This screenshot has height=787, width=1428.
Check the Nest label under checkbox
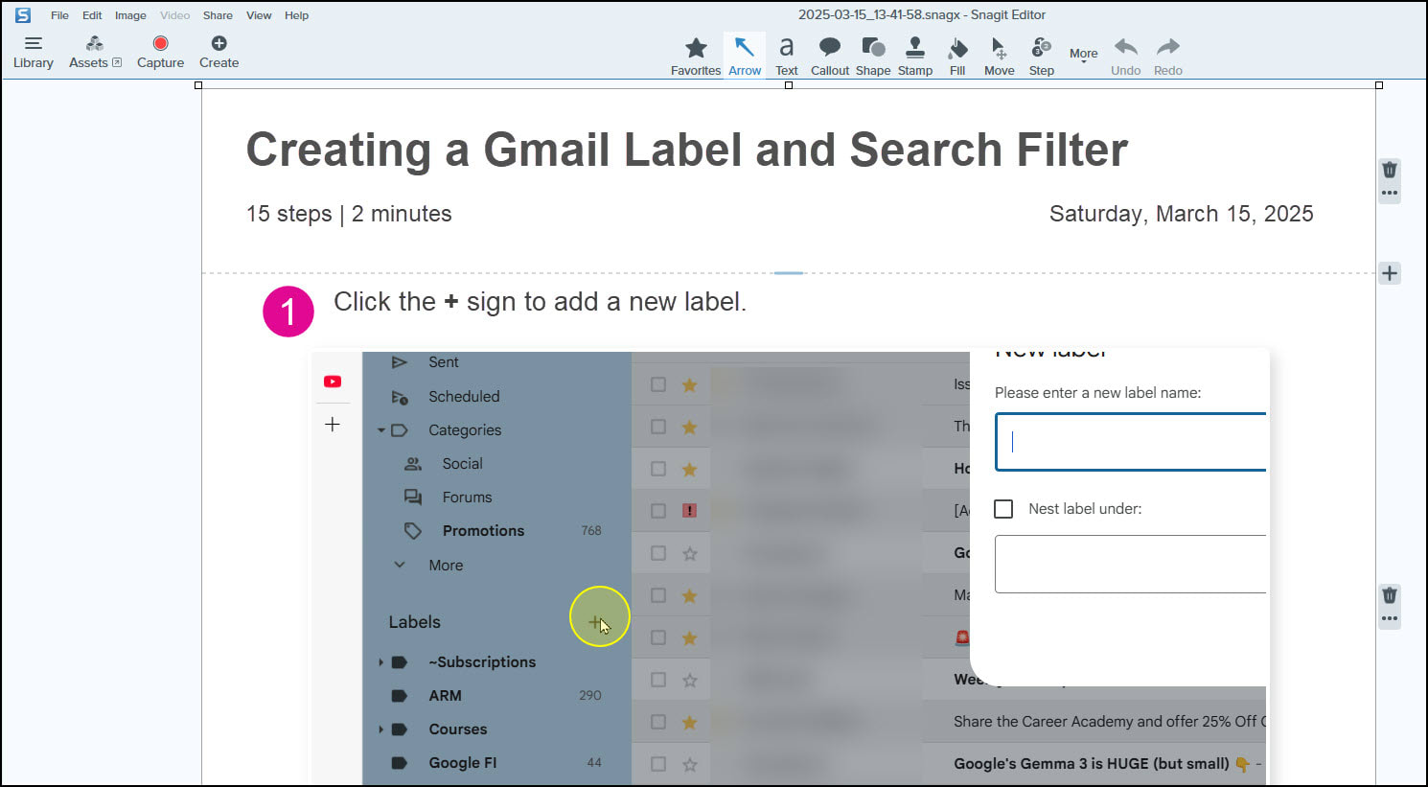(x=1003, y=509)
